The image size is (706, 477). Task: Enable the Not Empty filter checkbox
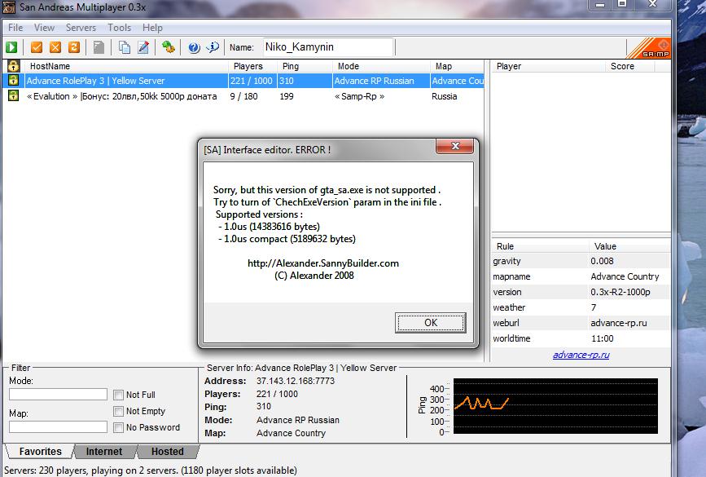click(x=118, y=411)
